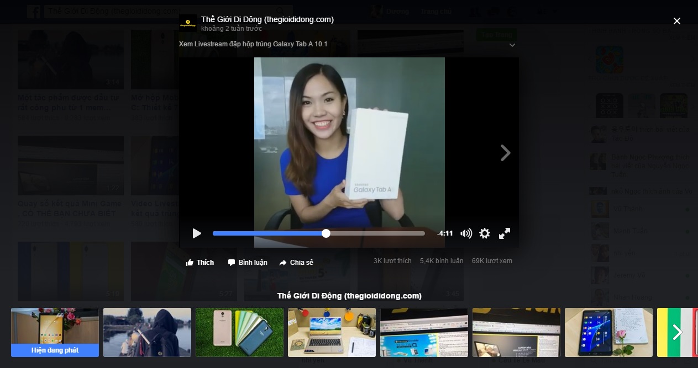This screenshot has width=698, height=368.
Task: Open the laptop on desk thumbnail
Action: click(x=332, y=332)
